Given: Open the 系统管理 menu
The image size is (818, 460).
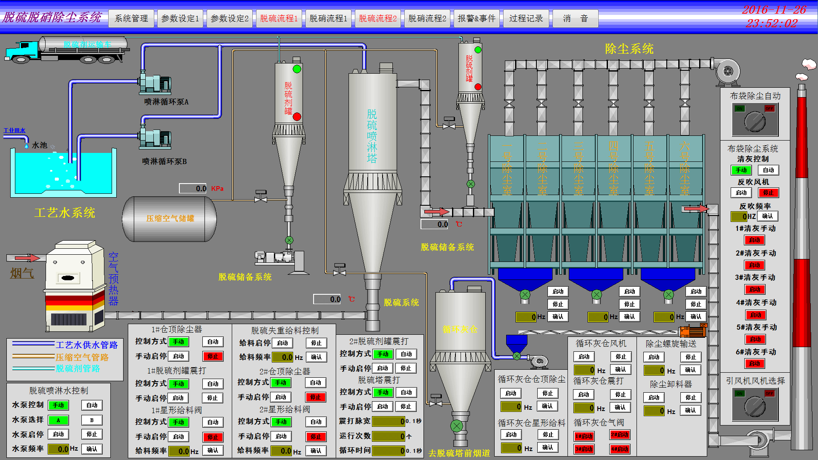Looking at the screenshot, I should 131,18.
